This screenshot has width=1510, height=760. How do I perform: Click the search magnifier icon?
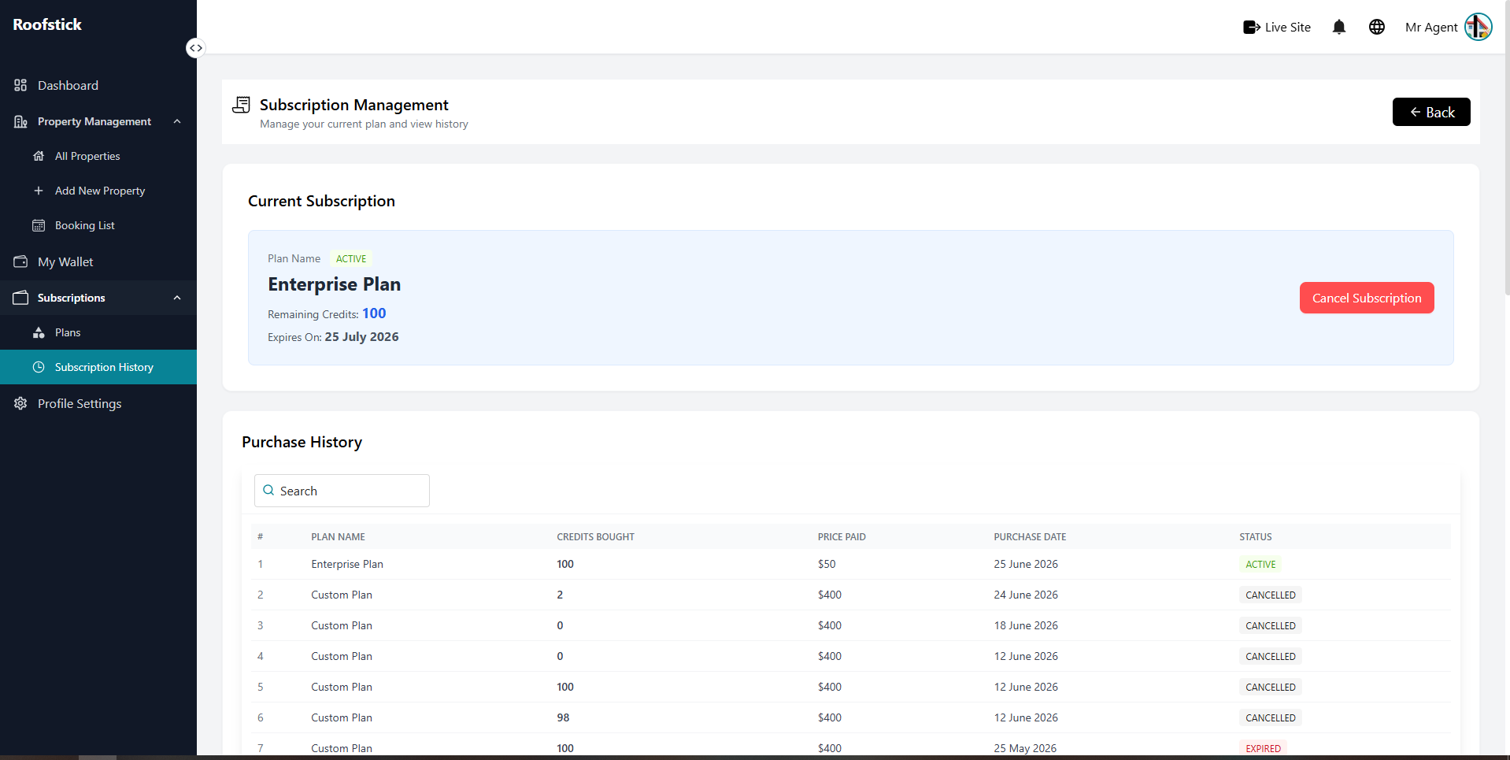(x=268, y=490)
